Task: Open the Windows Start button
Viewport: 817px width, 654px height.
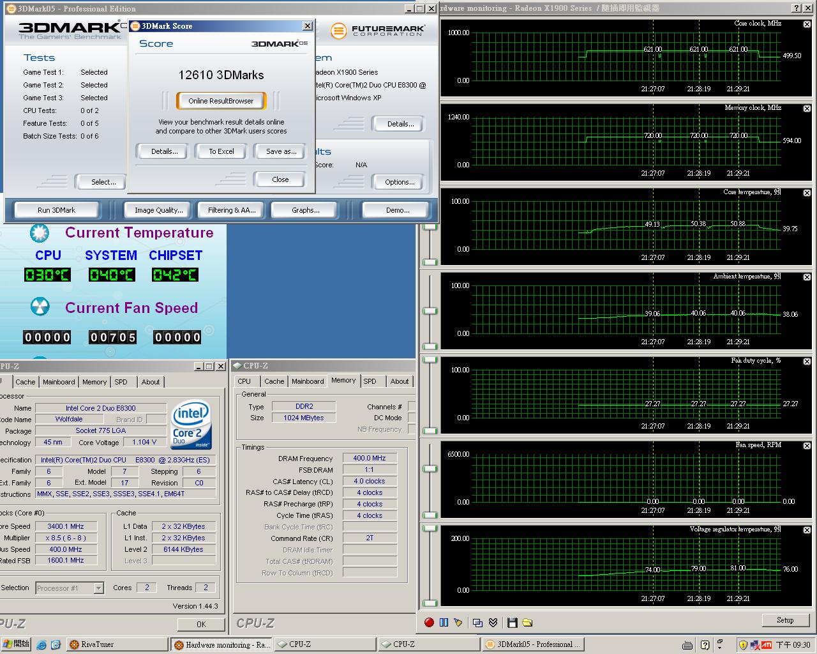Action: tap(16, 644)
